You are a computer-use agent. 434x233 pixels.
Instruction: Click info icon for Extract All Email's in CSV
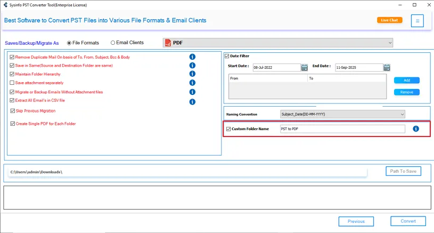coord(192,101)
